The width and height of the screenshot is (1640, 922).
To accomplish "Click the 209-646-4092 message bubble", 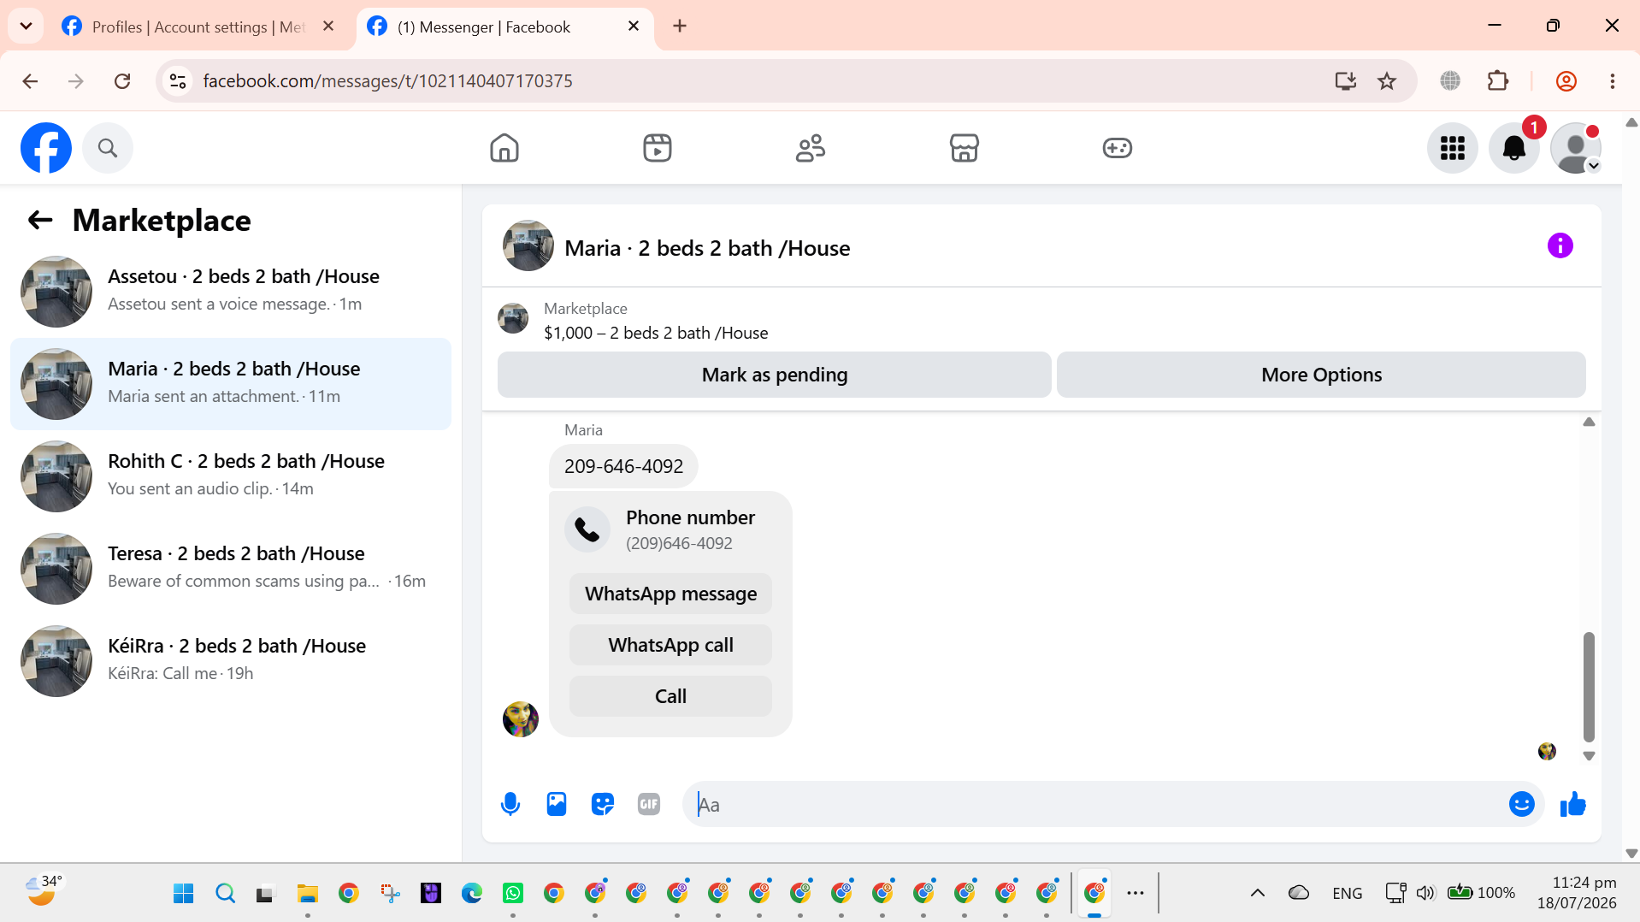I will coord(623,466).
